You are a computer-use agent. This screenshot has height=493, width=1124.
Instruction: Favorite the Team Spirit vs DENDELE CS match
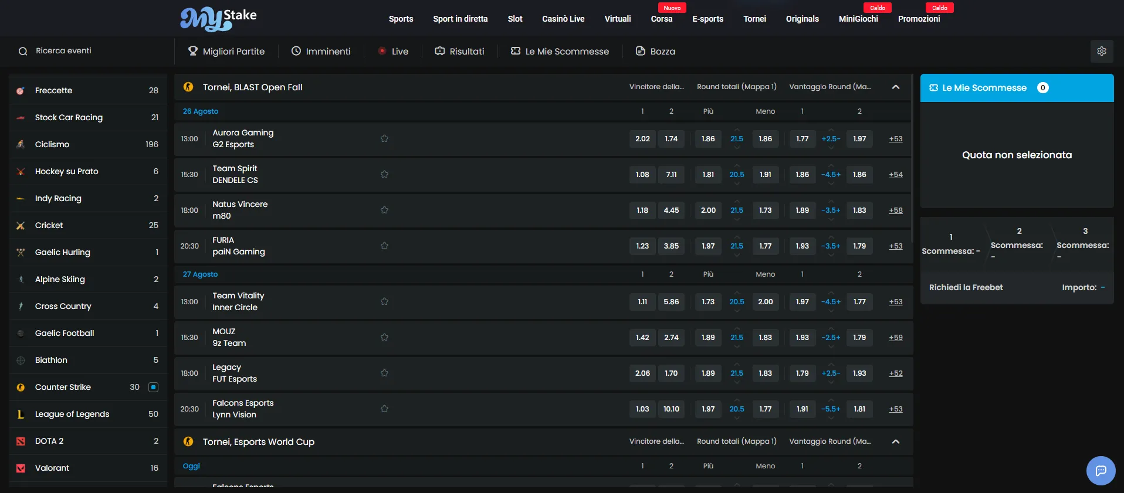[384, 175]
